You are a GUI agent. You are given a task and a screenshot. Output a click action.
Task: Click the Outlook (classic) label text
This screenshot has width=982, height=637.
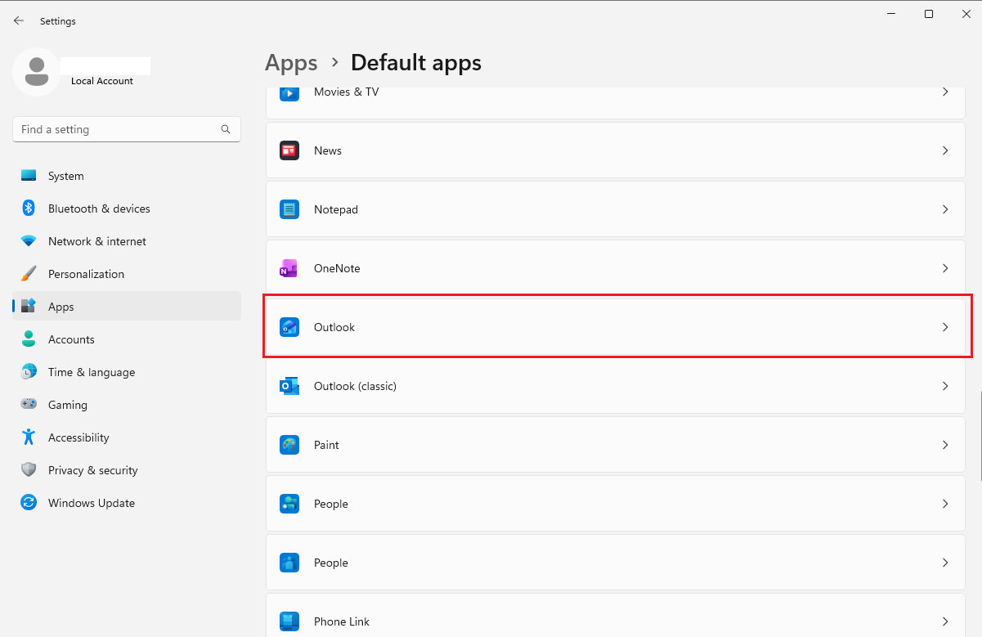coord(355,386)
